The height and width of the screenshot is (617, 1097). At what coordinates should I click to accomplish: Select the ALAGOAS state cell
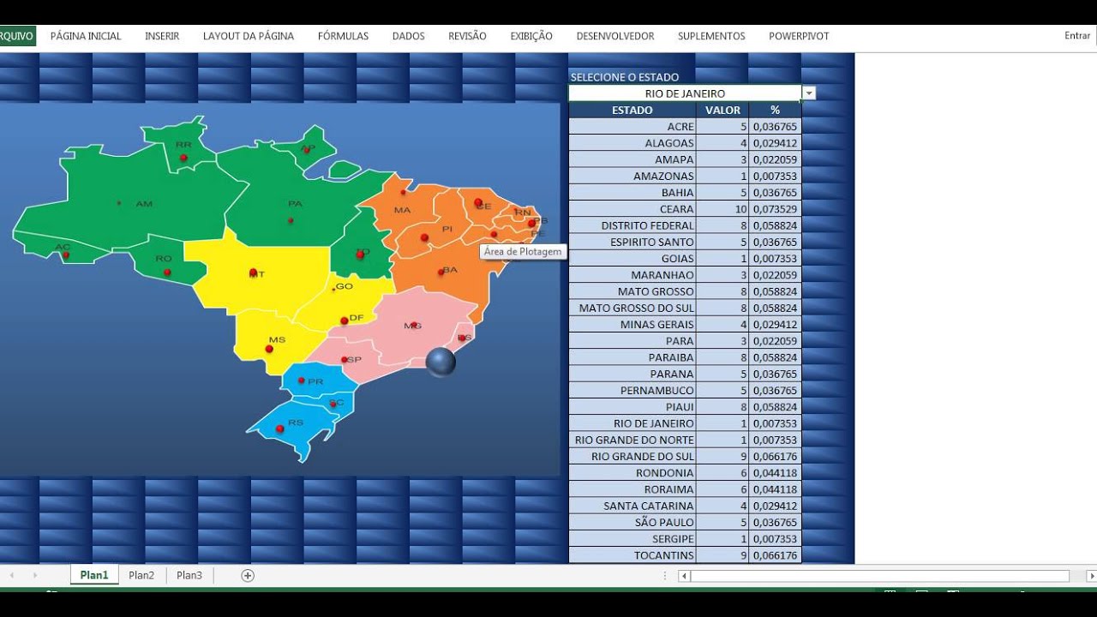tap(632, 143)
